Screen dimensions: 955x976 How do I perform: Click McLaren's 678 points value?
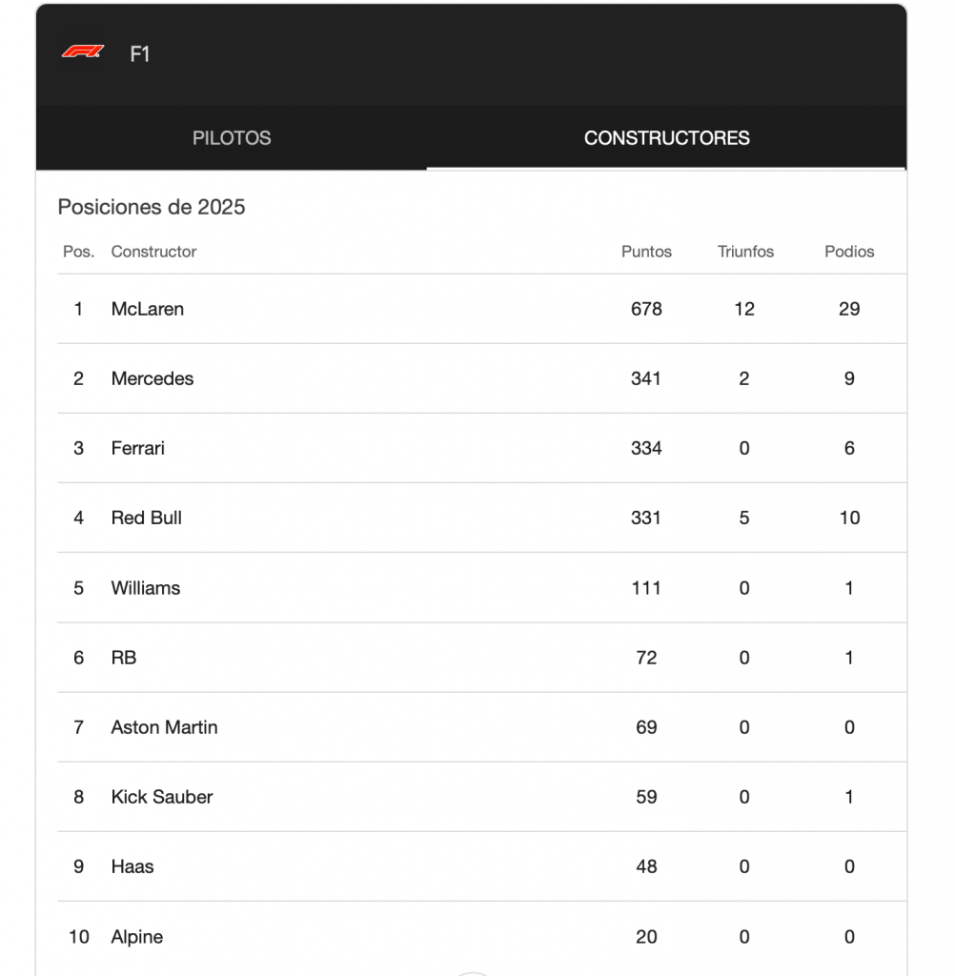pyautogui.click(x=646, y=309)
